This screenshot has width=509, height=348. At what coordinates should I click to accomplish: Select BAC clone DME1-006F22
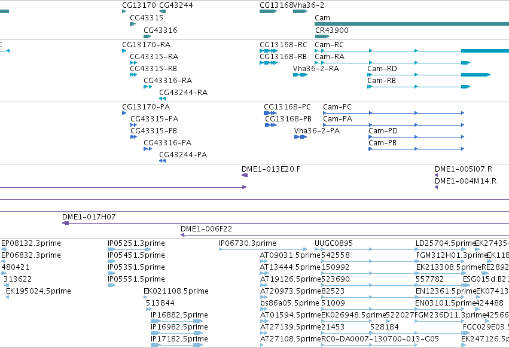point(206,229)
